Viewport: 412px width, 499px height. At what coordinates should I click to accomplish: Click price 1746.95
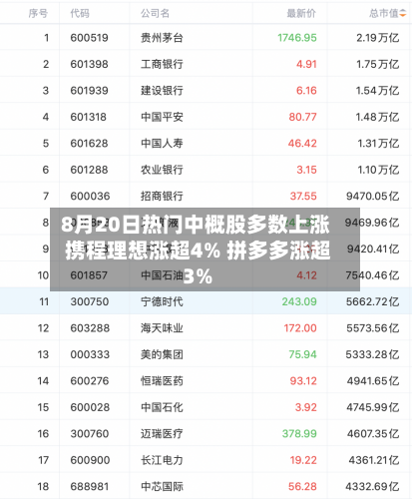[297, 38]
